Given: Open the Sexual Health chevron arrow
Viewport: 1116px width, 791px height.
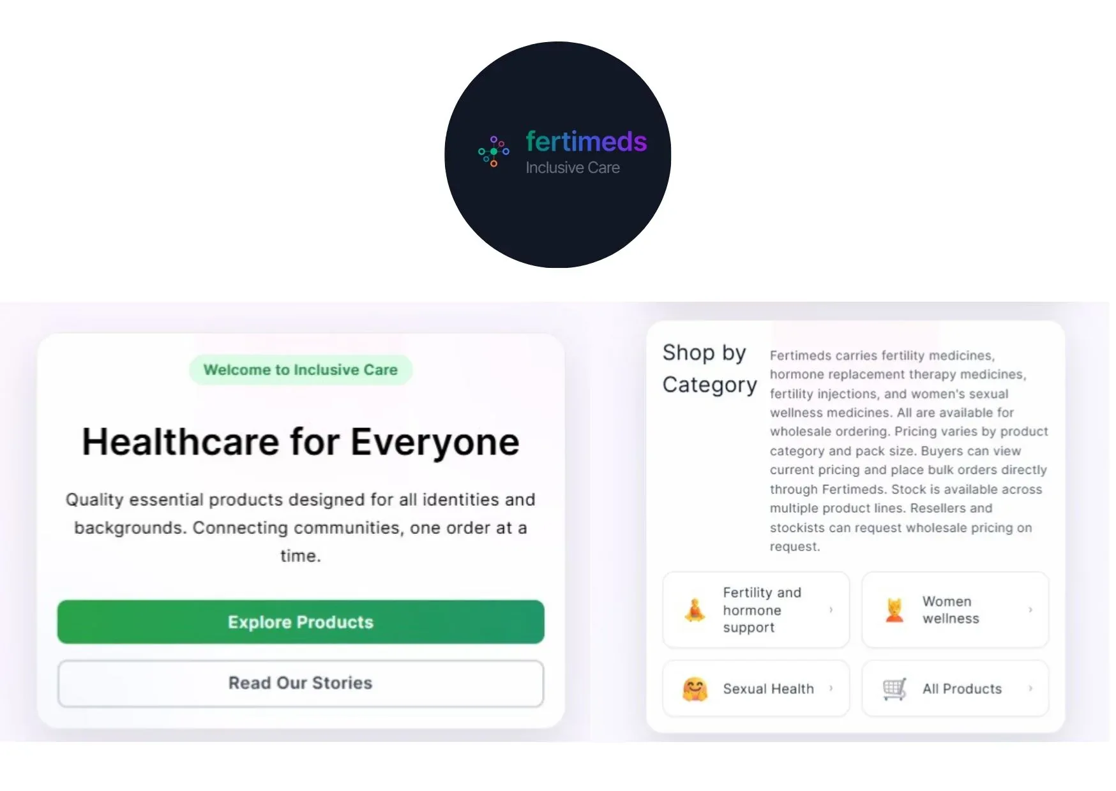Looking at the screenshot, I should tap(831, 688).
